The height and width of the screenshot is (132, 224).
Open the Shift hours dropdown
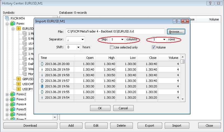coord(78,47)
